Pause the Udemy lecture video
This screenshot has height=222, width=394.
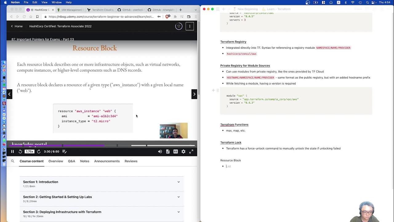coord(12,151)
